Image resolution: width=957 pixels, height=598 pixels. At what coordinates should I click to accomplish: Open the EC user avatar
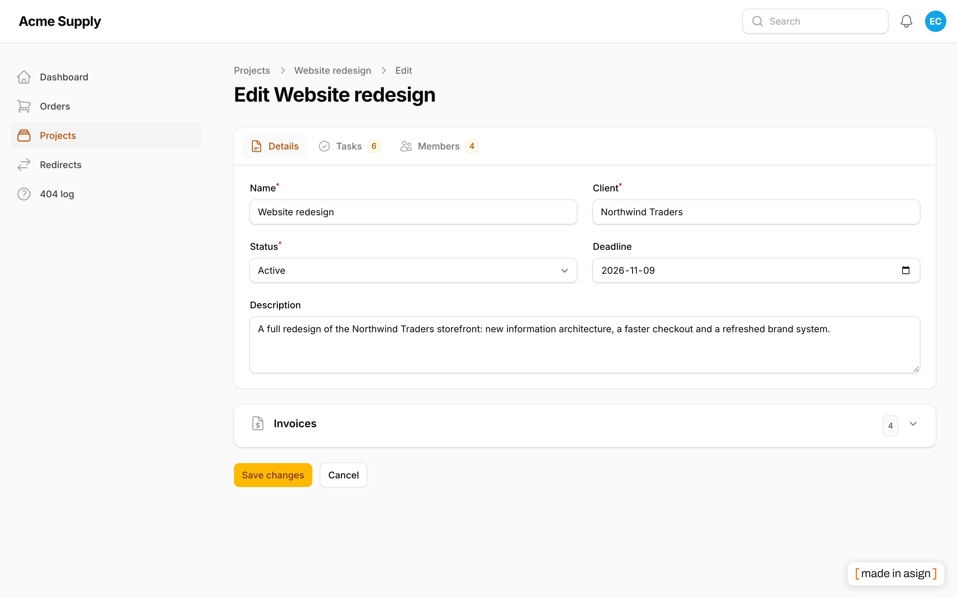[935, 21]
